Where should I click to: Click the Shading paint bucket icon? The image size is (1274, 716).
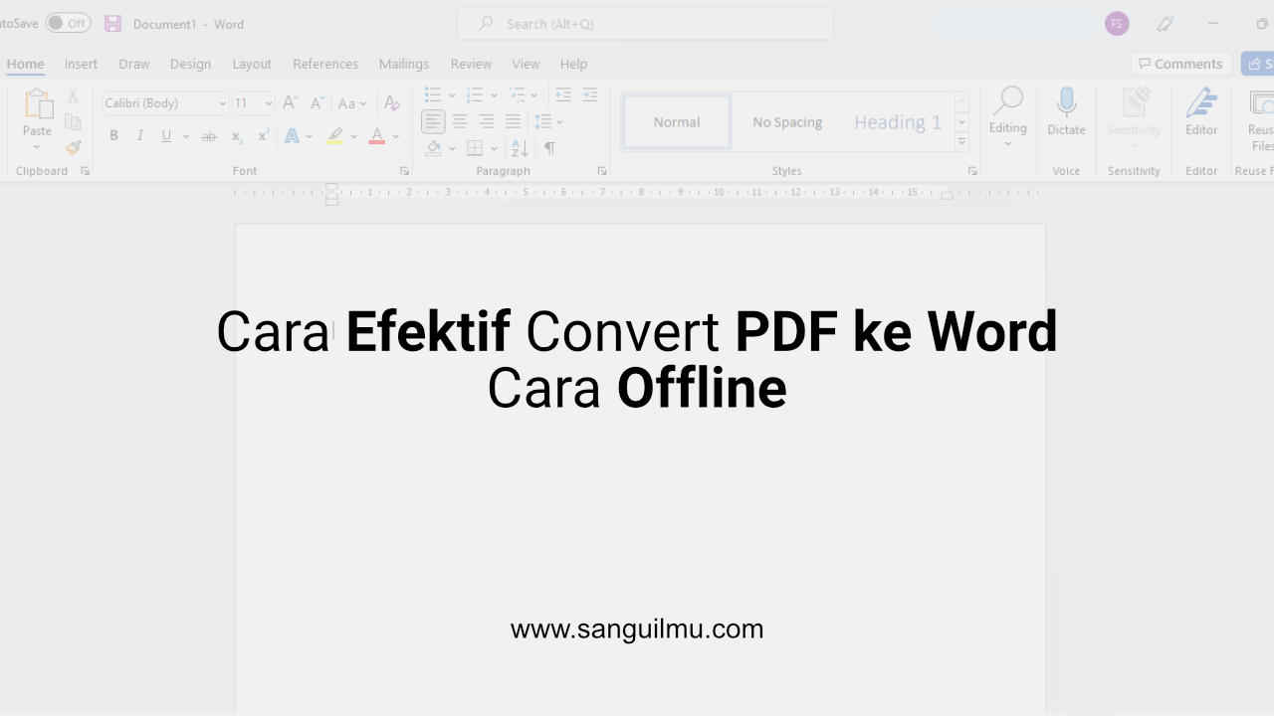(x=433, y=148)
